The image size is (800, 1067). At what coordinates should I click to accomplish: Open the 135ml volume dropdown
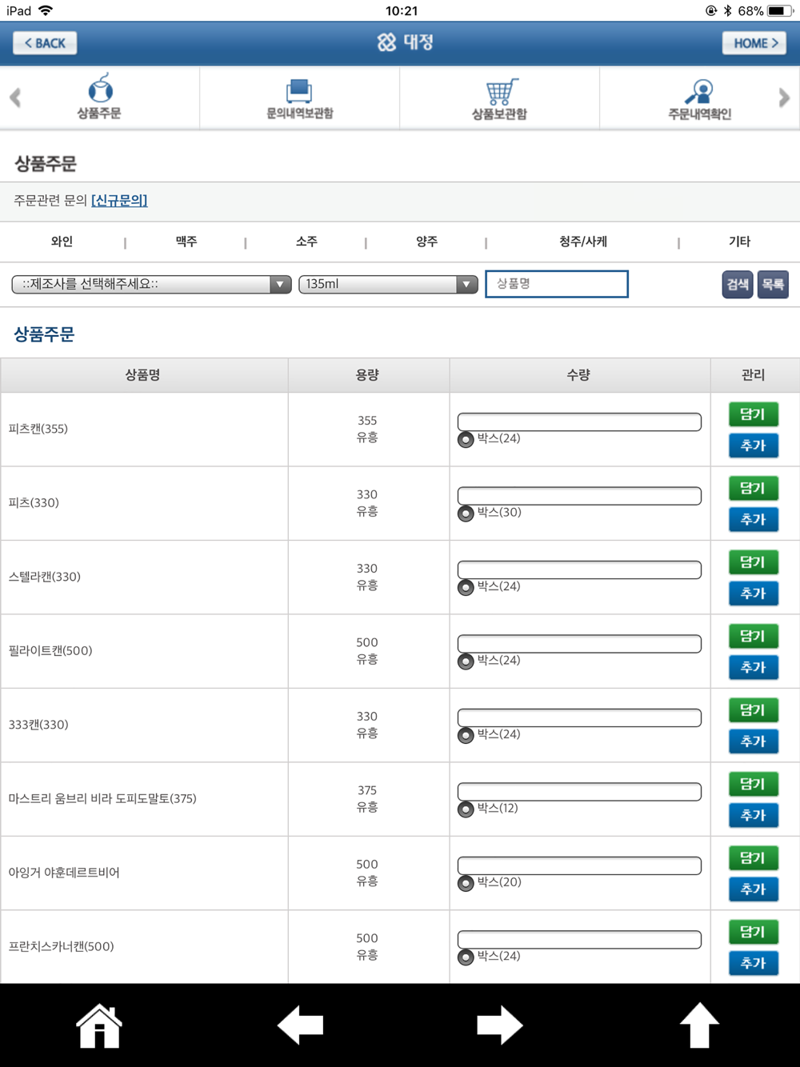(388, 284)
